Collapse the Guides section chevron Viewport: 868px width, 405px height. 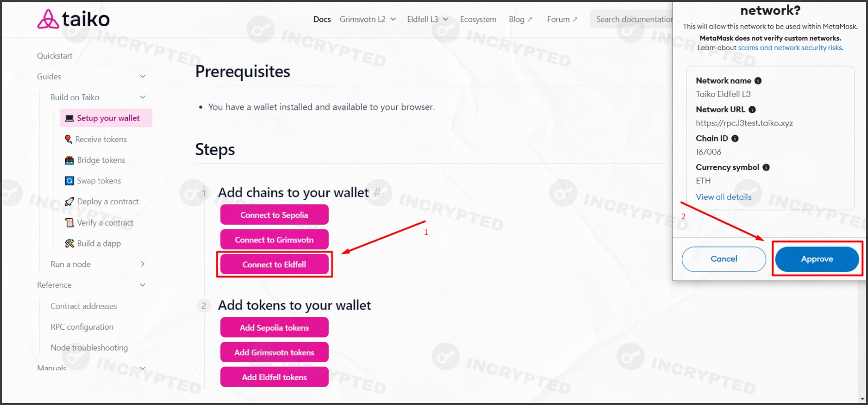[x=142, y=76]
